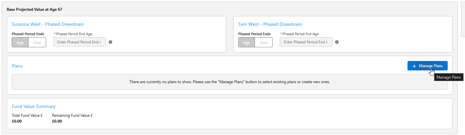Click the Plans section heading
The width and height of the screenshot is (465, 135).
[17, 66]
